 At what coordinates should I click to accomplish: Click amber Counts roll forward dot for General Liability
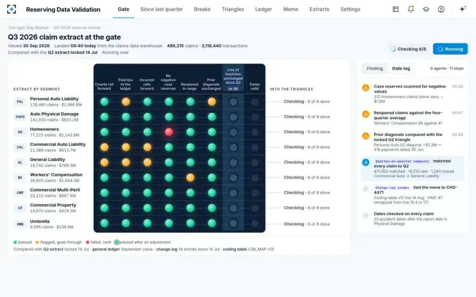click(104, 162)
